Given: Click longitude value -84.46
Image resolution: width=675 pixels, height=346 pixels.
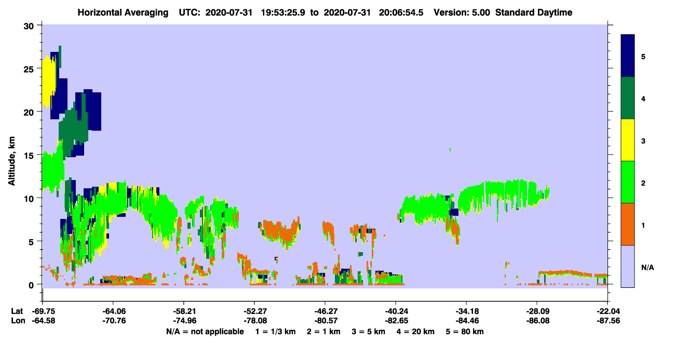Looking at the screenshot, I should pos(466,320).
